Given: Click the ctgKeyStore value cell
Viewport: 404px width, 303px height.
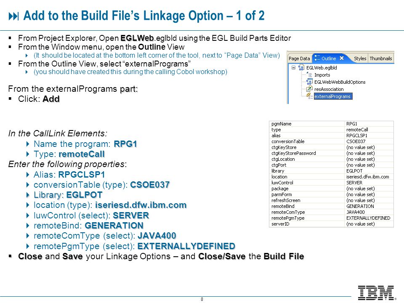Looking at the screenshot, I should [369, 147].
